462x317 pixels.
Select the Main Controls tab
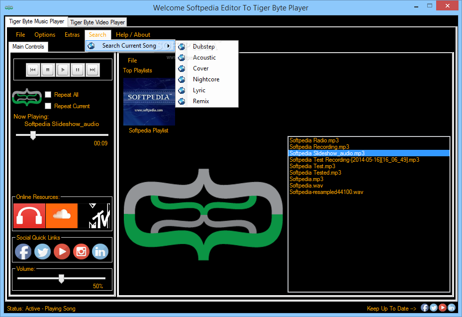tap(28, 47)
